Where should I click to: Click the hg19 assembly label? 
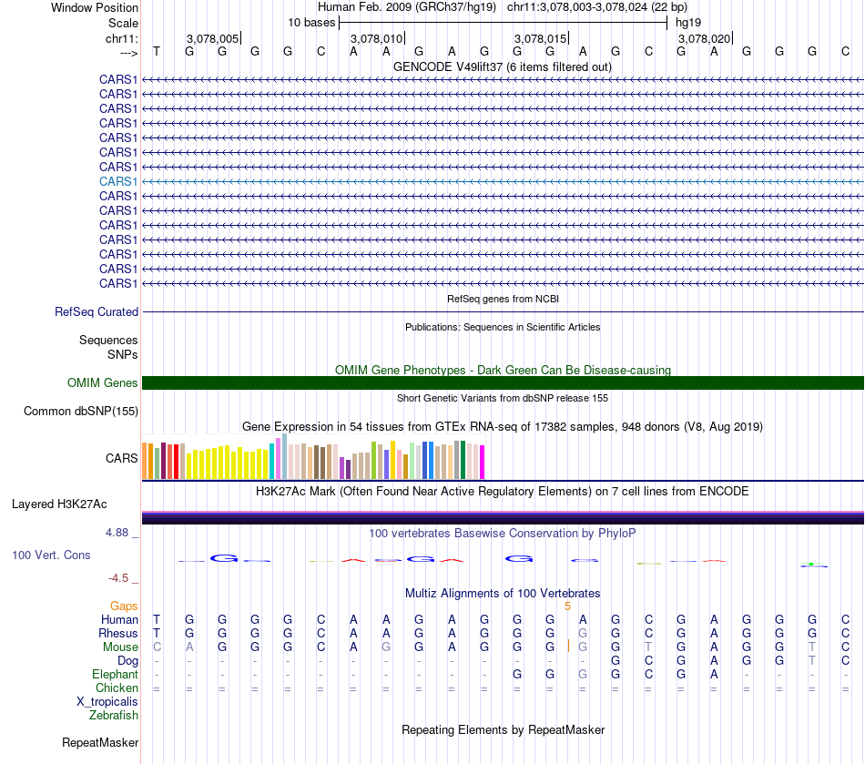click(688, 23)
